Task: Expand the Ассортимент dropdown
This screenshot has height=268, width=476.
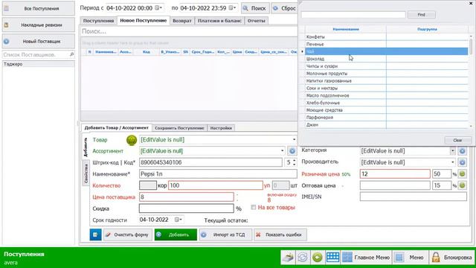Action: tap(282, 150)
